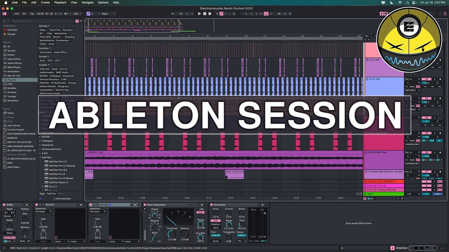This screenshot has height=252, width=449.
Task: Open the Utility Stereo mode dropdown
Action: pyautogui.click(x=9, y=216)
